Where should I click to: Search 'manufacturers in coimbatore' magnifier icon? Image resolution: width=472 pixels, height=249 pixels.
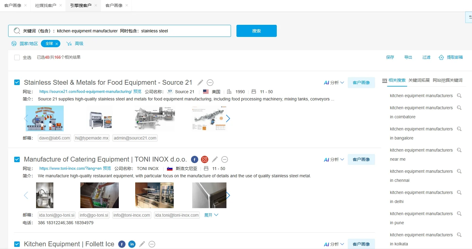coord(459,108)
